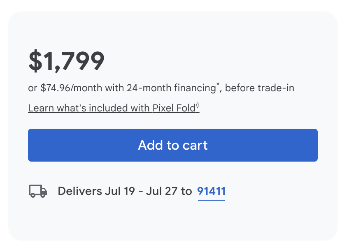
Task: Click the word Add on the blue button
Action: pos(148,145)
